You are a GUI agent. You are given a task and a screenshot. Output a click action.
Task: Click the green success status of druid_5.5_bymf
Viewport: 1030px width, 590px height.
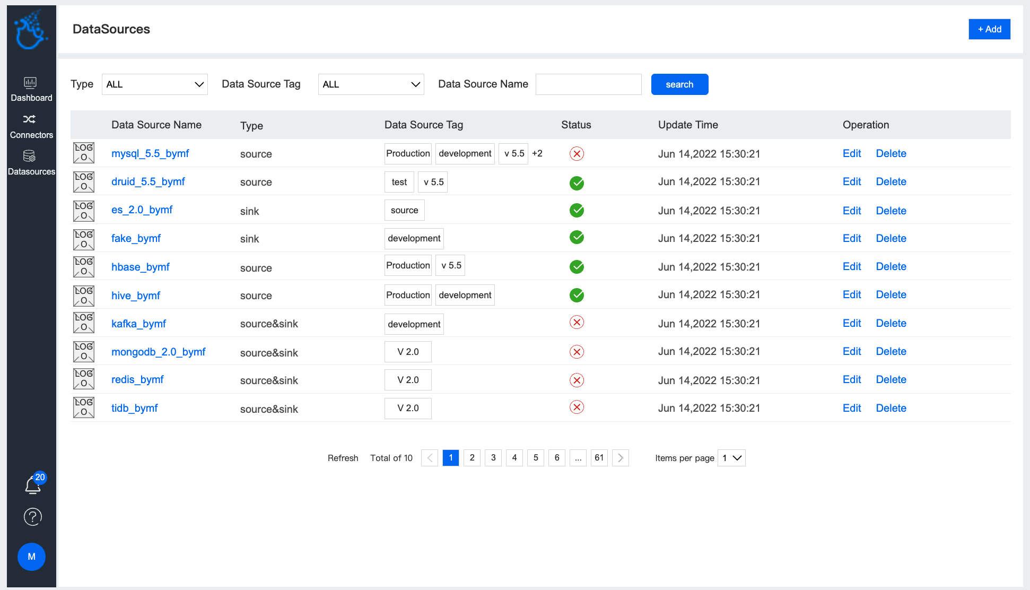coord(577,183)
